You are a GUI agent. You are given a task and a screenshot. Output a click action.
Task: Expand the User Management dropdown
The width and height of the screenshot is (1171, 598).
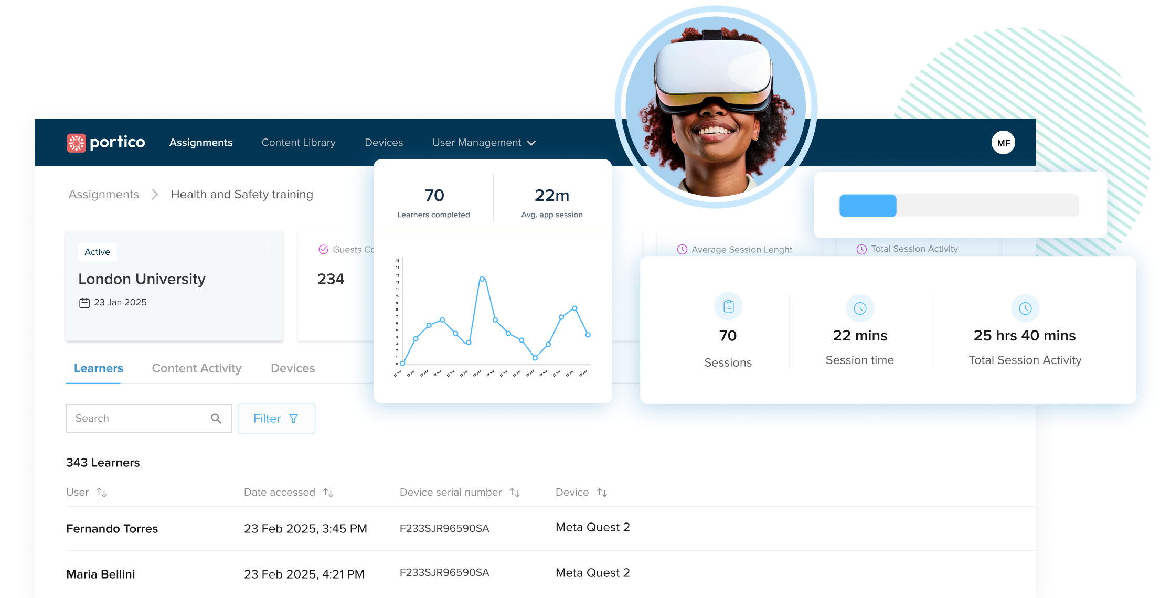[483, 142]
